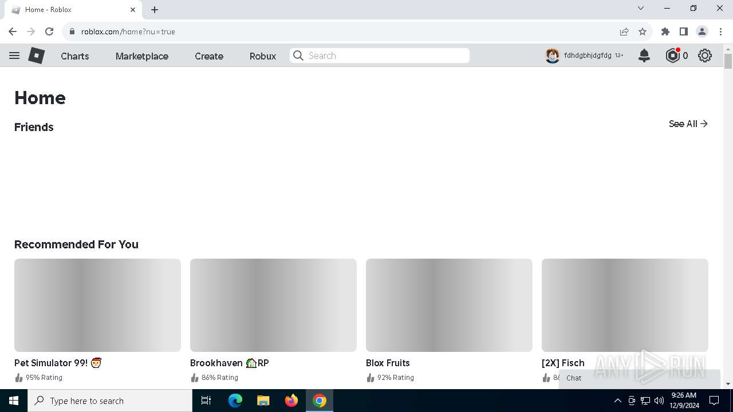Click the Brookhaven RP thumbnail
733x412 pixels.
click(x=273, y=305)
